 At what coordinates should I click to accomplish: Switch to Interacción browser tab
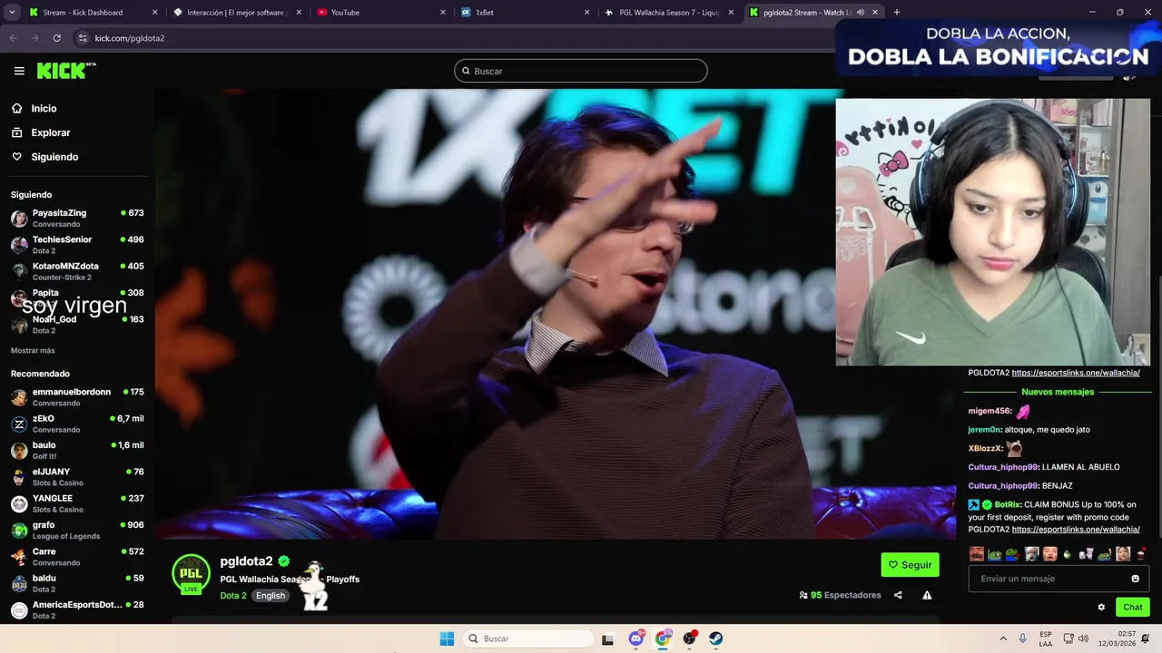point(236,13)
